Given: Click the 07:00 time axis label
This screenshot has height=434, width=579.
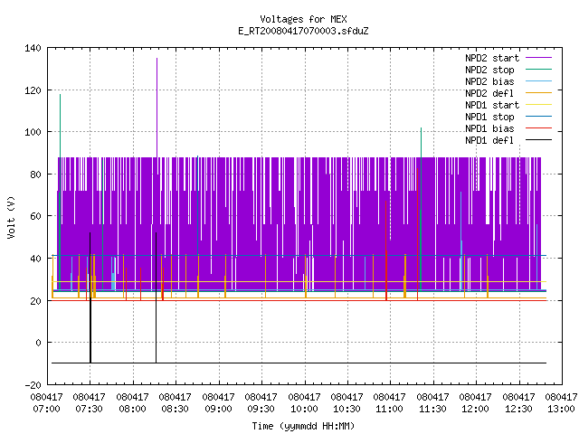Looking at the screenshot, I should (46, 410).
